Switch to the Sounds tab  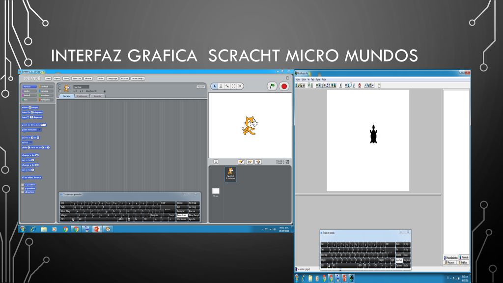point(98,96)
